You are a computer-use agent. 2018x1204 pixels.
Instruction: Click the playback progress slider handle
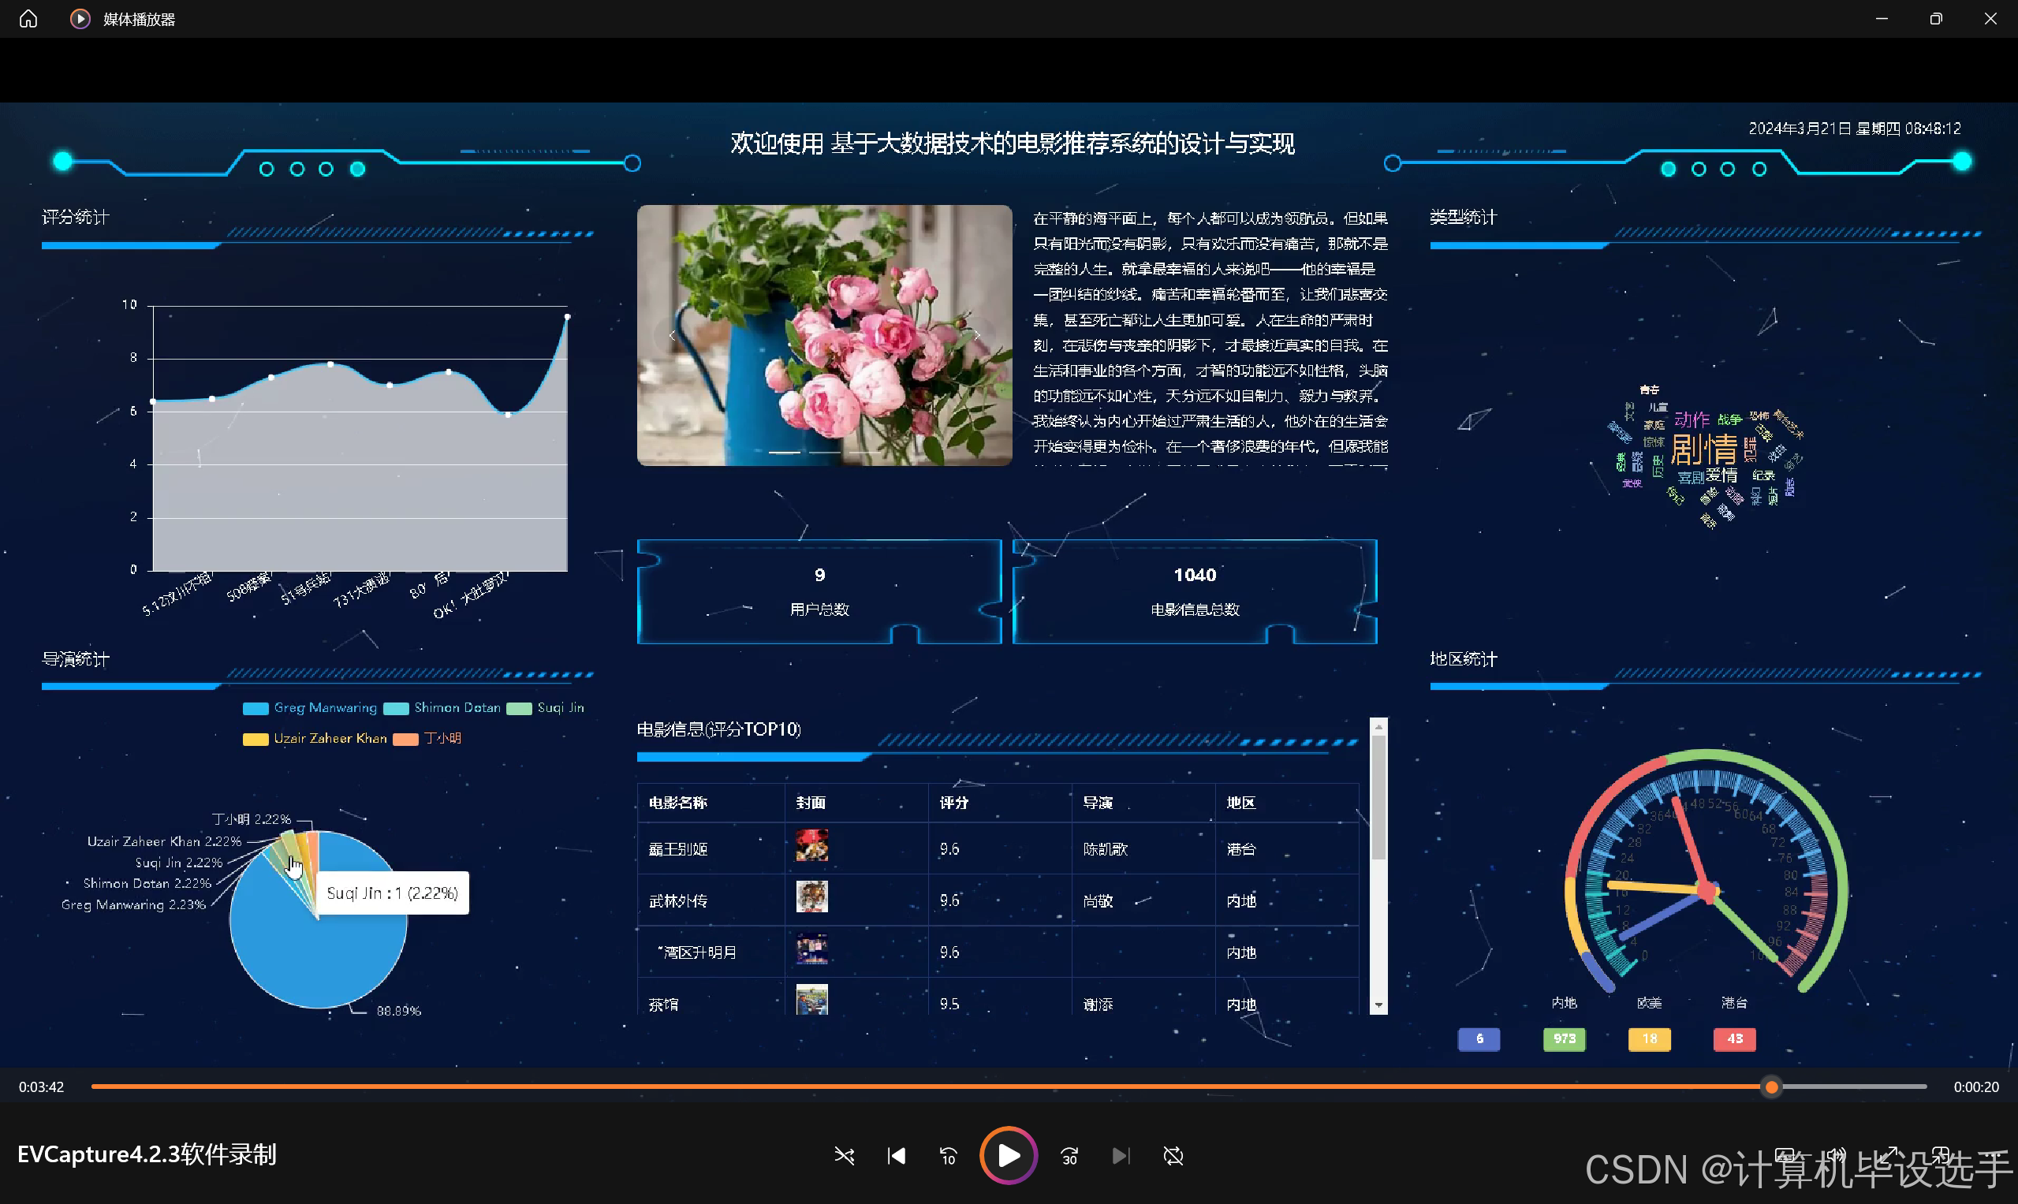(x=1771, y=1087)
